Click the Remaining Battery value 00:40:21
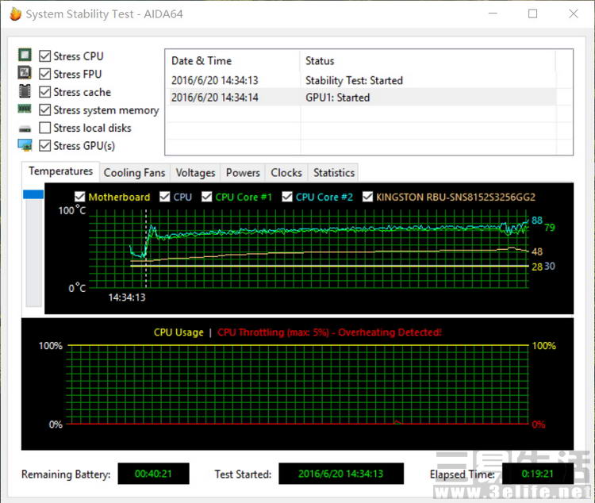 (153, 474)
